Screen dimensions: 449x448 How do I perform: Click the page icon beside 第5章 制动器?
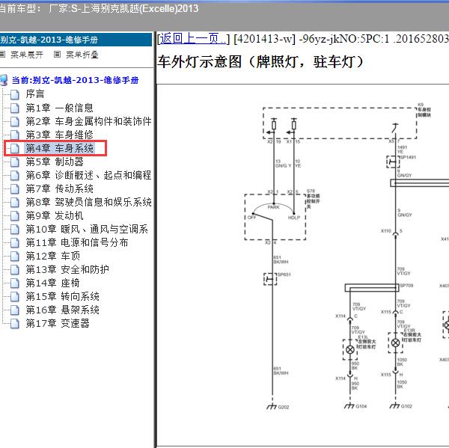point(15,162)
